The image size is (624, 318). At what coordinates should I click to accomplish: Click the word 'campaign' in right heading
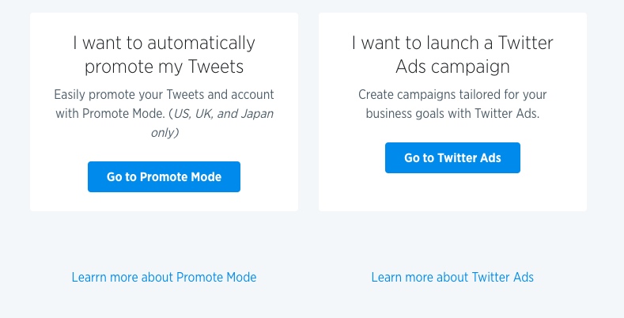(x=465, y=66)
